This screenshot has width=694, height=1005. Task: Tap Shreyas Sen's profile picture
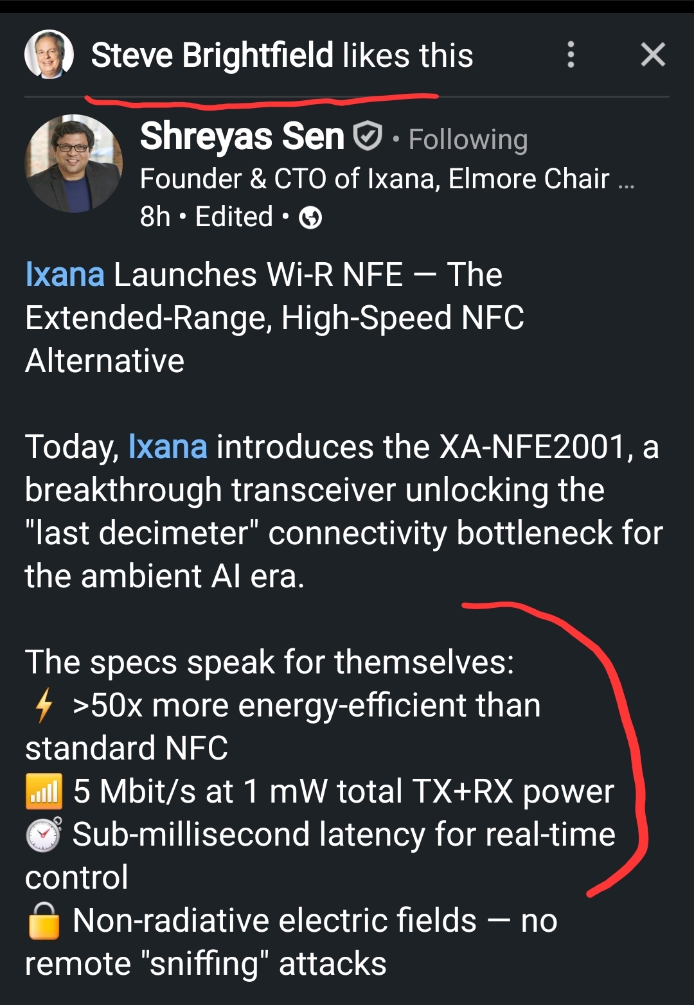coord(73,164)
